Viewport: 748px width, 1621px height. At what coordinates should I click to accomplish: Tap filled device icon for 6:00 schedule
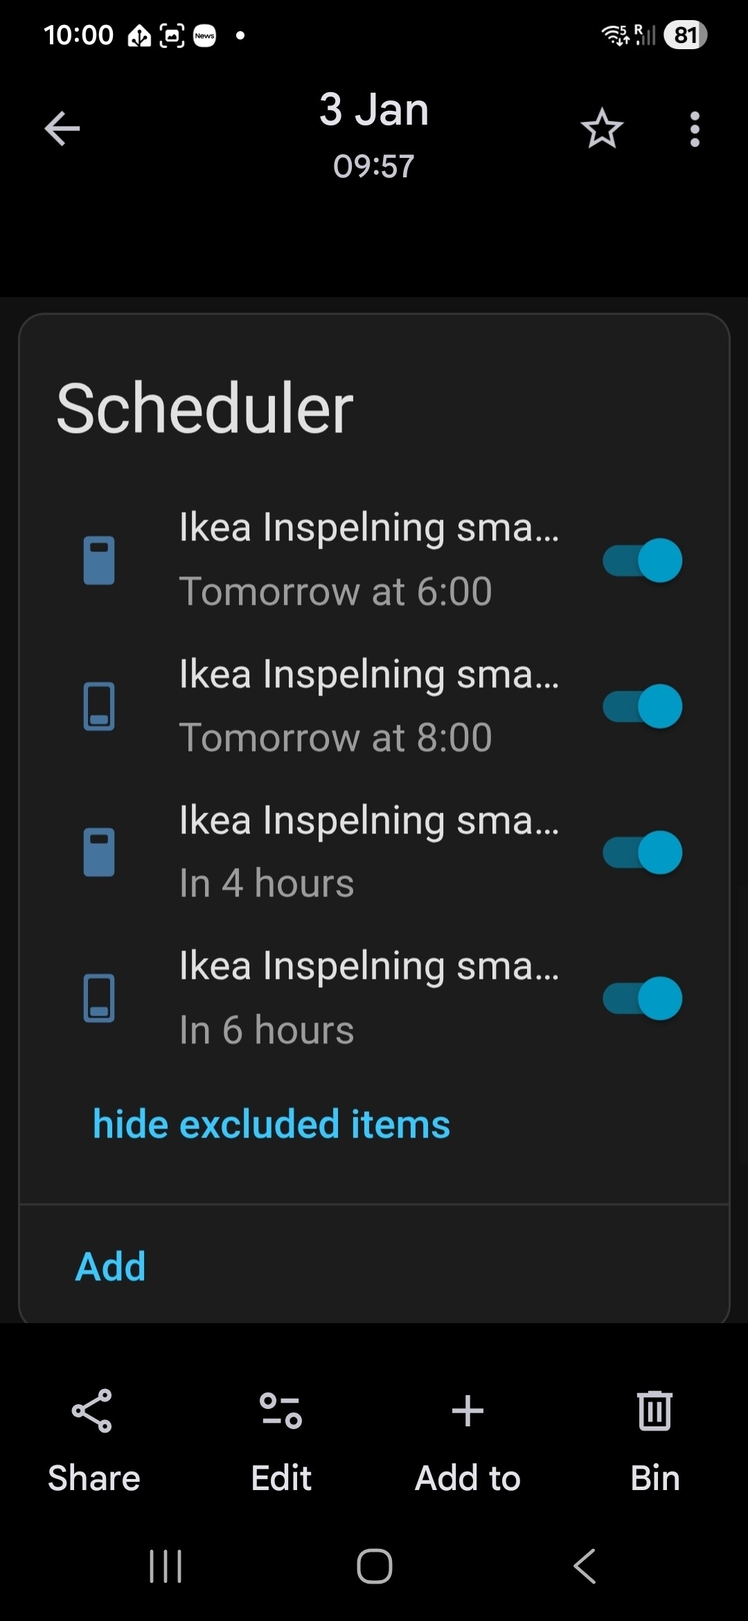99,560
